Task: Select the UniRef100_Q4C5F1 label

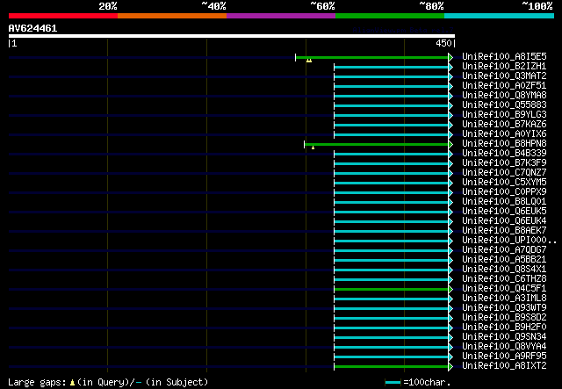Action: click(504, 289)
